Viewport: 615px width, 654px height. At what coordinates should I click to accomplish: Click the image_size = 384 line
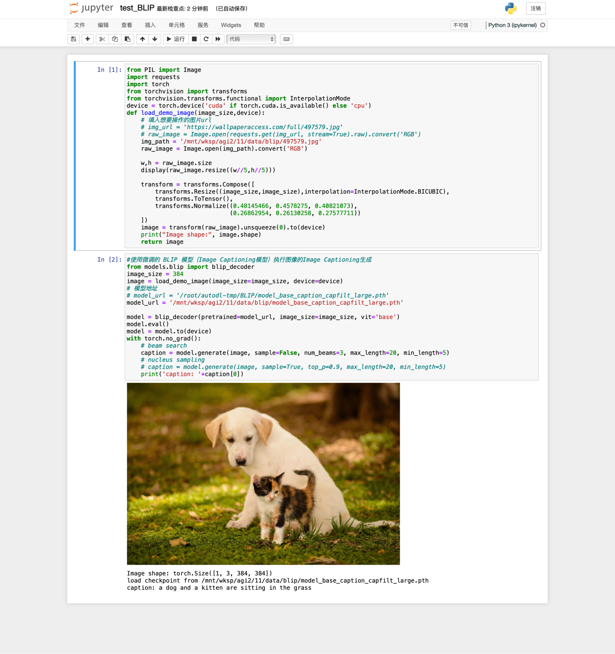(x=155, y=274)
